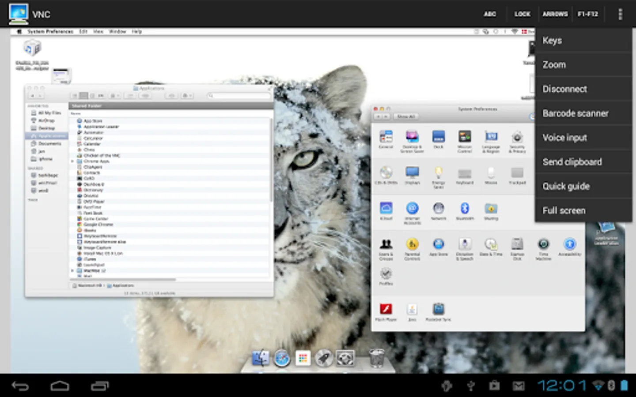Viewport: 636px width, 397px height.
Task: Open the iCloud preference pane
Action: pos(386,209)
